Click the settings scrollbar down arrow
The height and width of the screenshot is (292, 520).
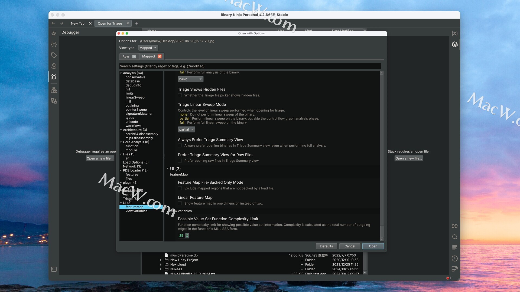[x=382, y=239]
